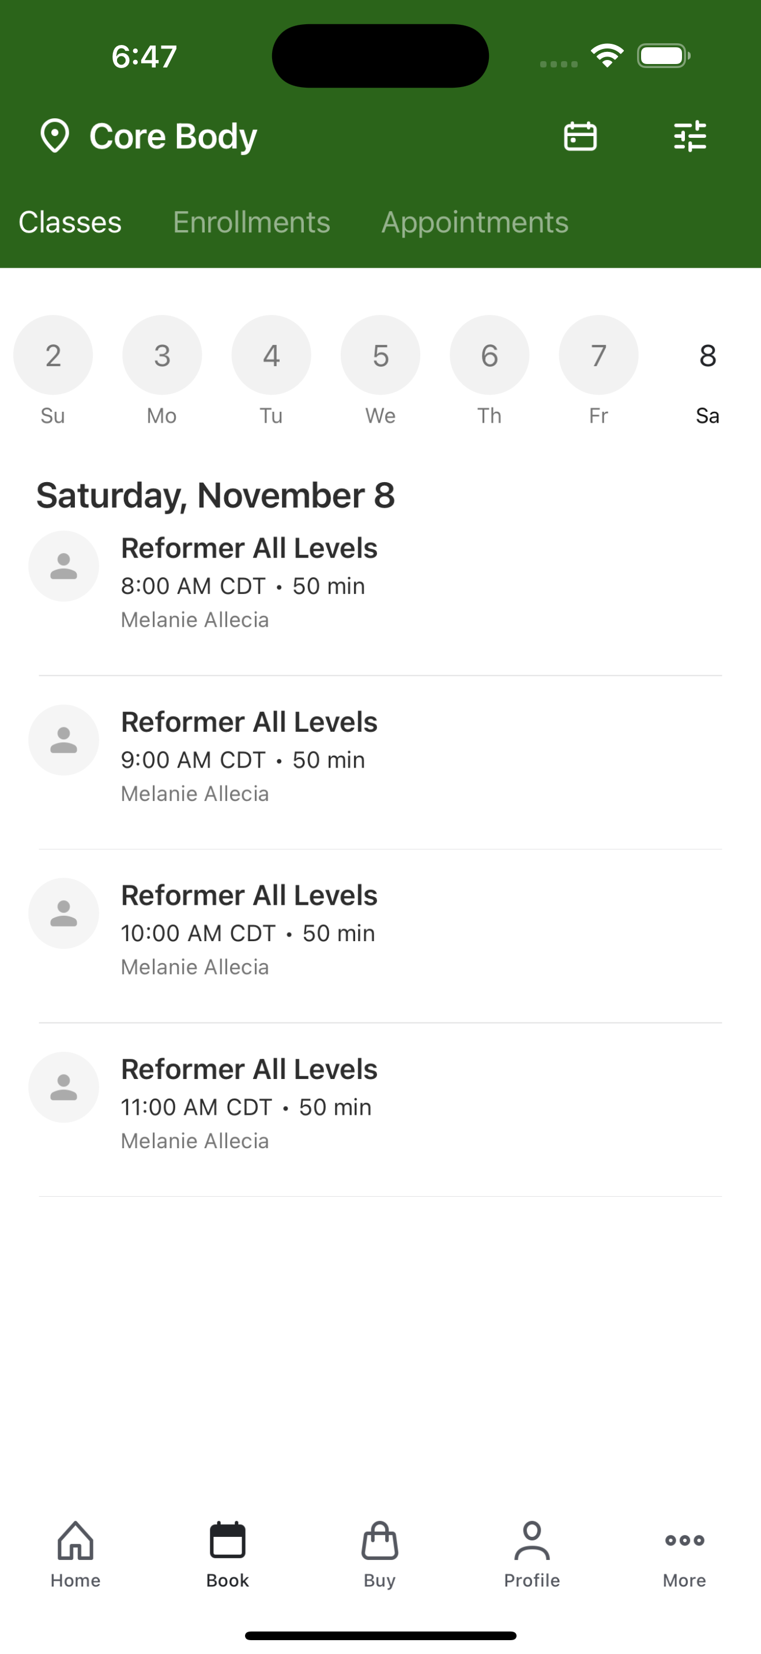The width and height of the screenshot is (761, 1654).
Task: Tap the location pin icon
Action: (55, 136)
